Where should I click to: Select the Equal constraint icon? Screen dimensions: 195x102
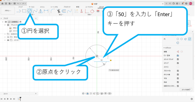point(98,11)
